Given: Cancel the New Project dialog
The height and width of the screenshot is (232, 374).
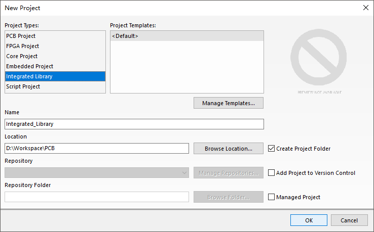Looking at the screenshot, I should [x=349, y=220].
